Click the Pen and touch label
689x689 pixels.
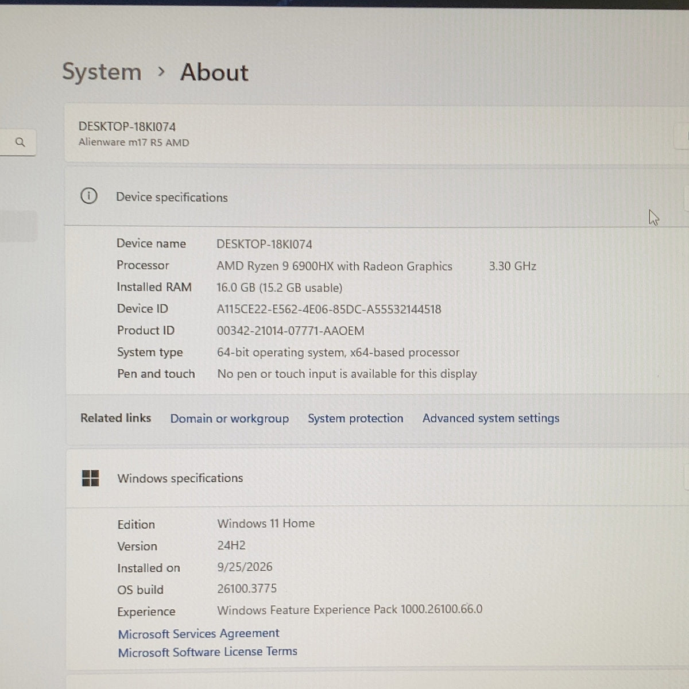pos(156,374)
